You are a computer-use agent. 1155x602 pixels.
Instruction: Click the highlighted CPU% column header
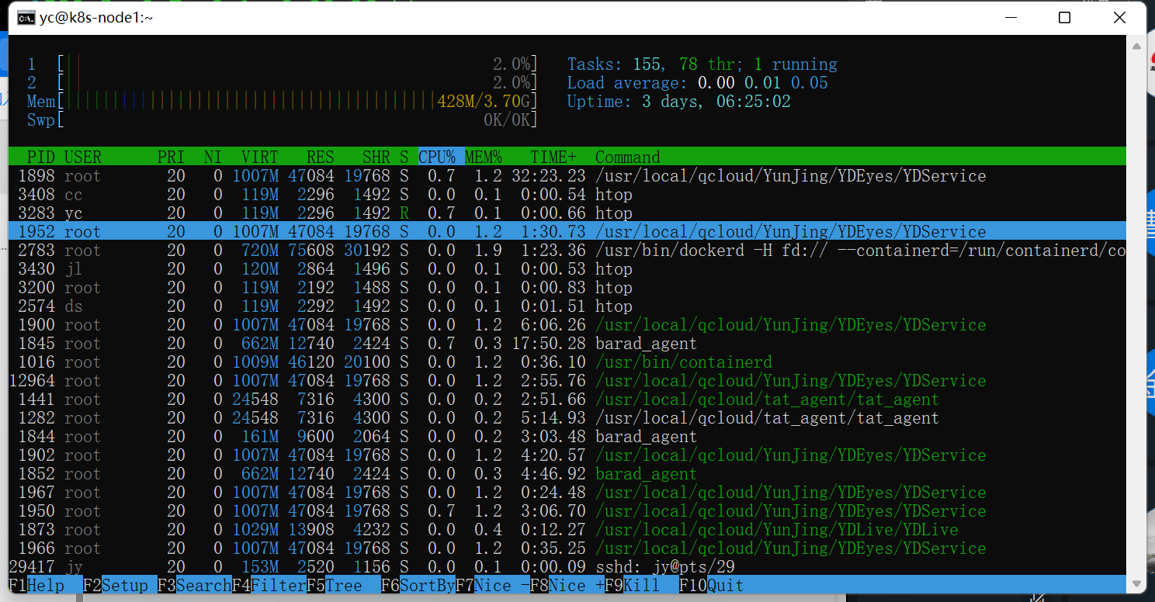coord(442,157)
